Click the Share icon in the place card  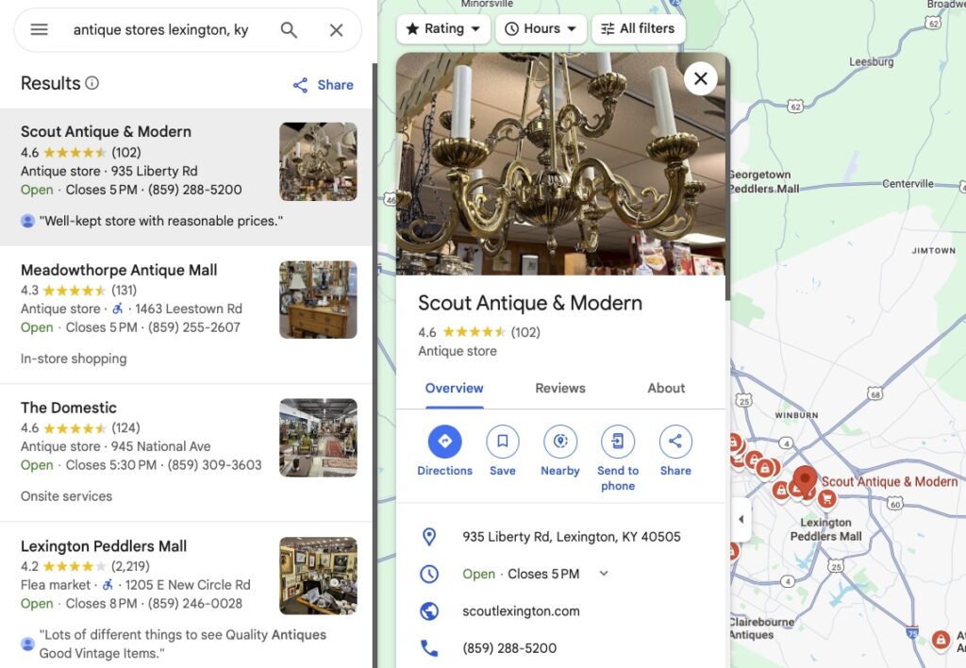[x=675, y=442]
